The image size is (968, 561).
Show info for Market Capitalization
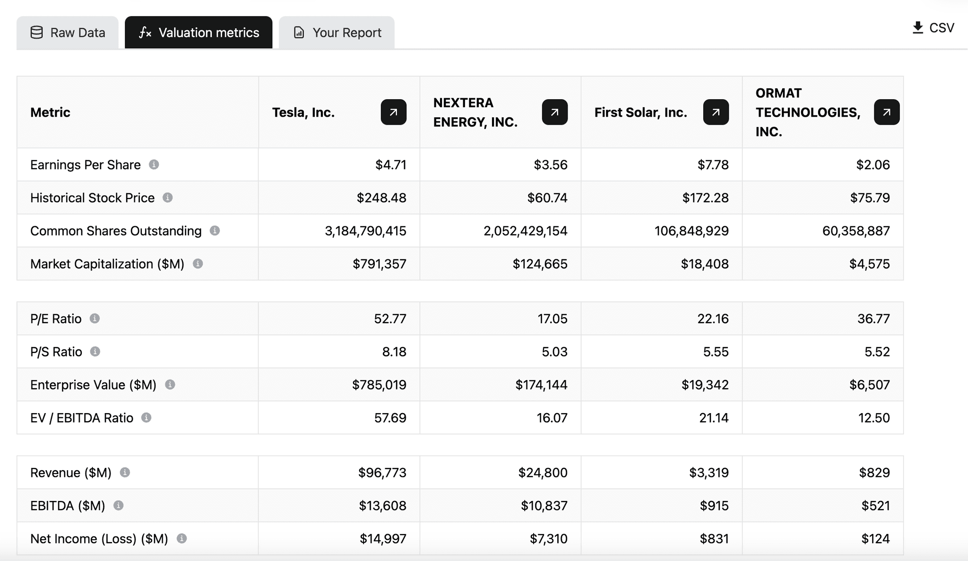click(x=198, y=264)
